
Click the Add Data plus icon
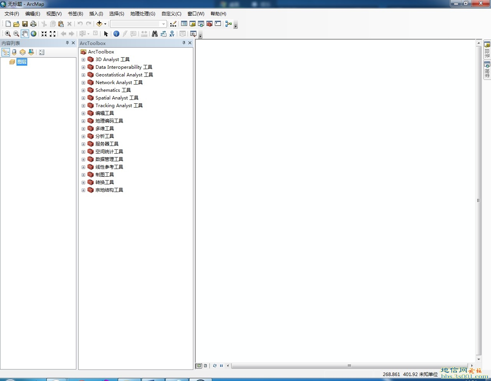99,24
